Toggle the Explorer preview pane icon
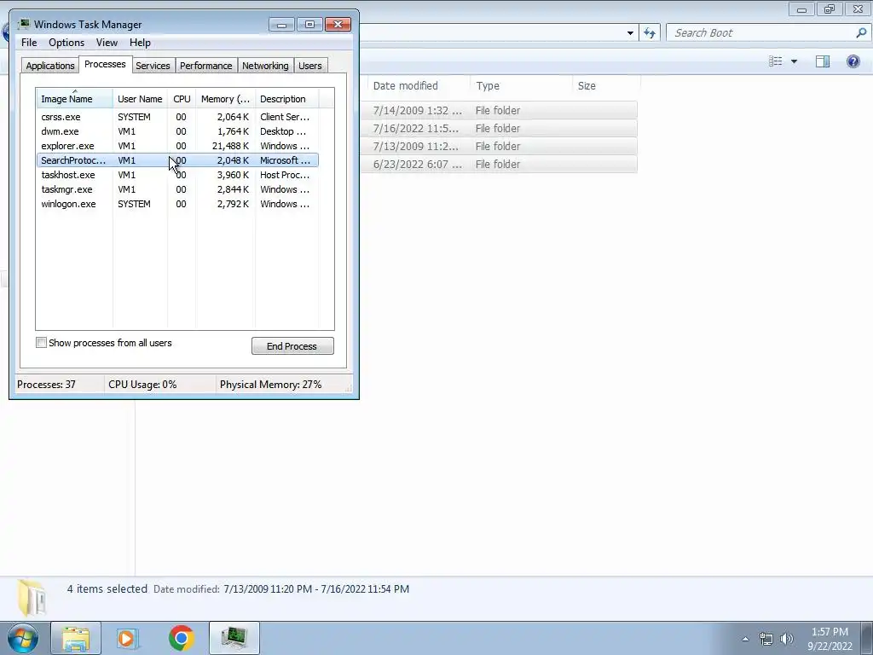The height and width of the screenshot is (655, 873). click(x=823, y=61)
